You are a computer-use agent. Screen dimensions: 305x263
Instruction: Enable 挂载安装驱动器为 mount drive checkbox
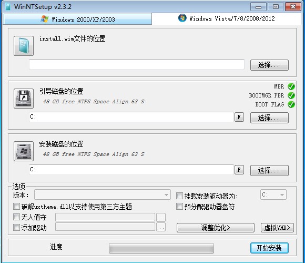point(179,196)
